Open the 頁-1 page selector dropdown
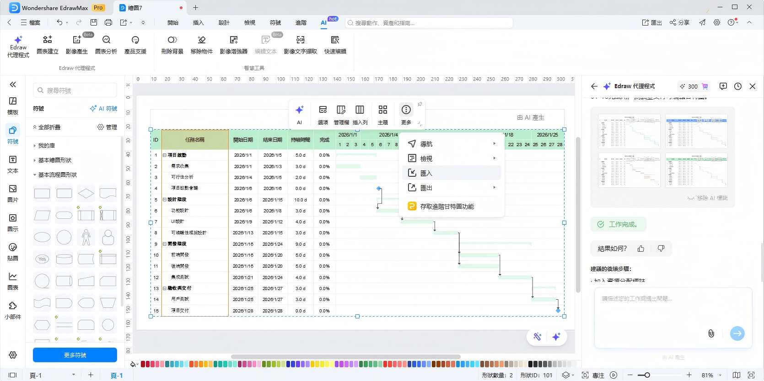 point(73,375)
